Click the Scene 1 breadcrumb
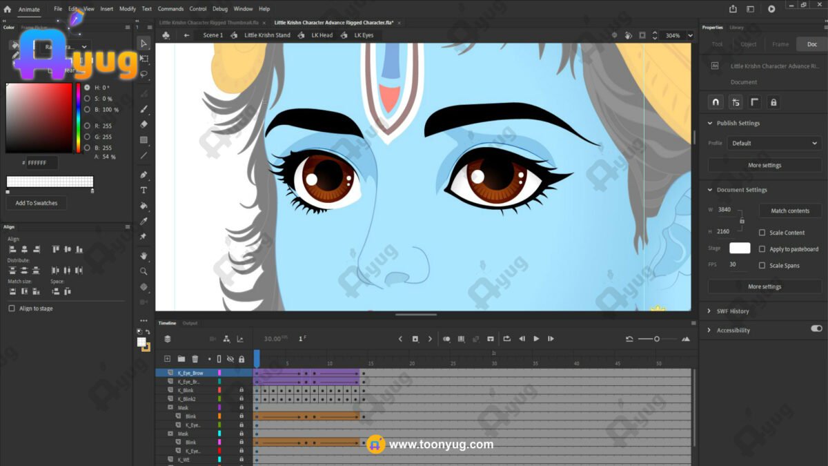Screen dimensions: 828x466 (213, 35)
